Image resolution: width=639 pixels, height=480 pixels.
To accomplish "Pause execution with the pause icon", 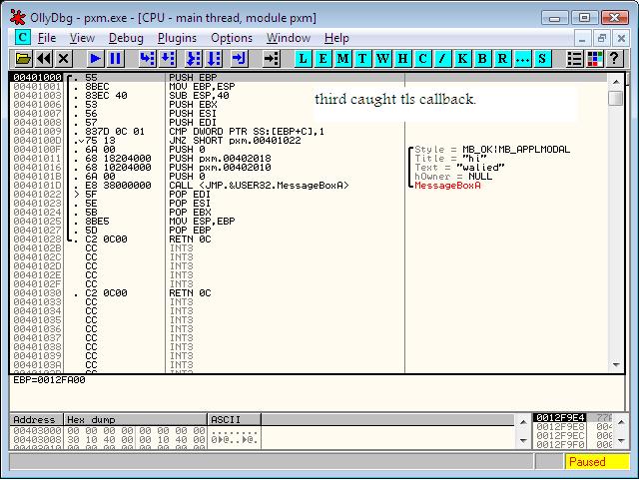I will [x=116, y=59].
